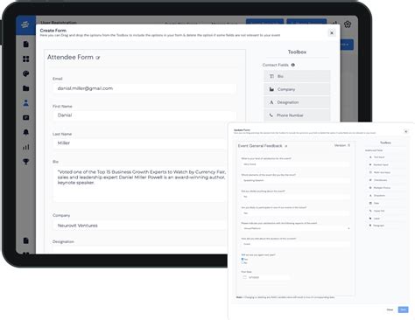Check the Yes option for next year
The image size is (415, 320).
[243, 259]
